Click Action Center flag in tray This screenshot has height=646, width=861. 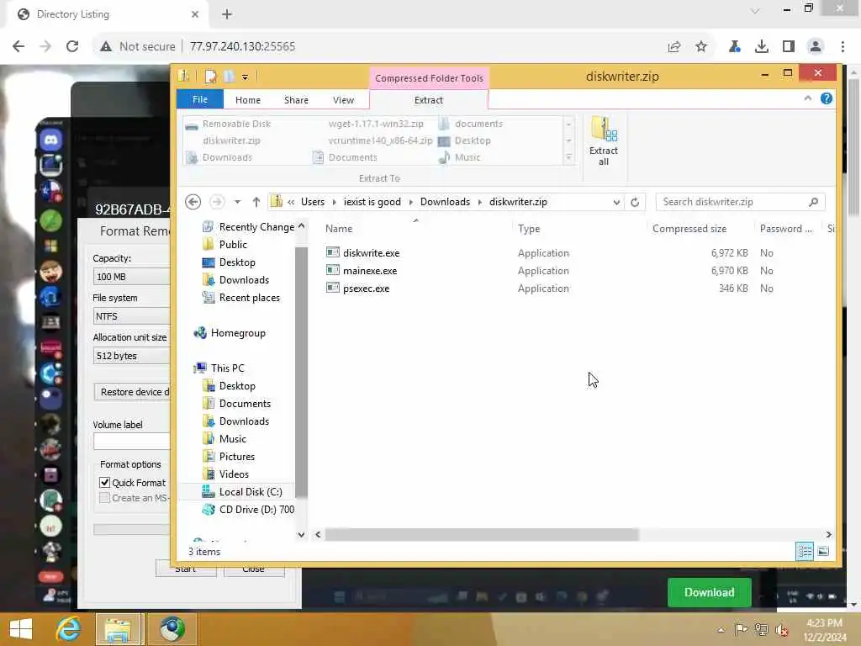[741, 629]
